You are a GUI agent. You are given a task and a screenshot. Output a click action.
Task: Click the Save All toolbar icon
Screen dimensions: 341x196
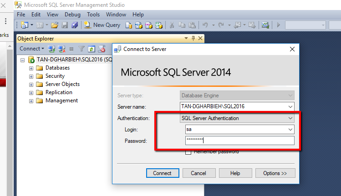point(75,25)
